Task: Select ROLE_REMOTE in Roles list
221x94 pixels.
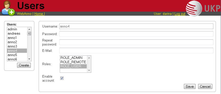Action: tap(73, 62)
